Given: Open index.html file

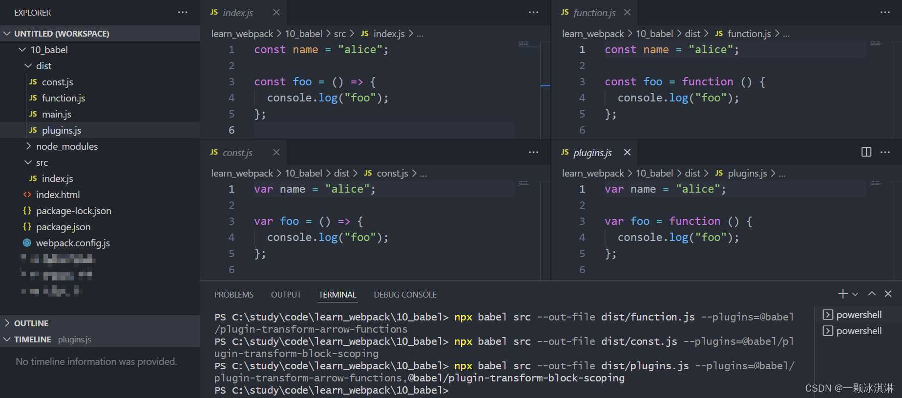Looking at the screenshot, I should (100, 195).
